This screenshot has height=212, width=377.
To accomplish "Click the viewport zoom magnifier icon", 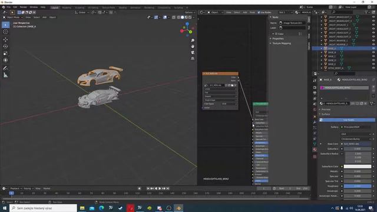I will [193, 41].
